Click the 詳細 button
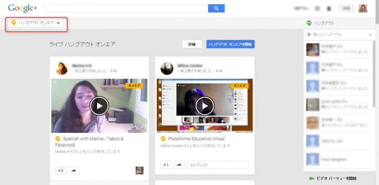The height and width of the screenshot is (185, 379). click(x=192, y=44)
